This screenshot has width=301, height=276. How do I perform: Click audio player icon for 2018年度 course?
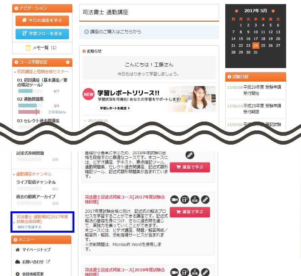pyautogui.click(x=185, y=272)
